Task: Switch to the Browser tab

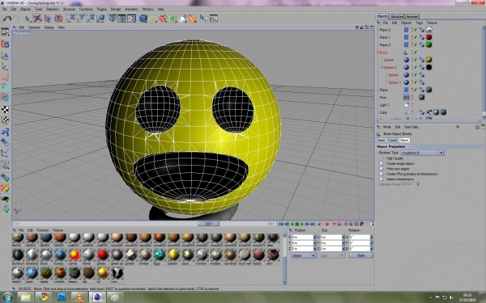Action: tap(412, 16)
